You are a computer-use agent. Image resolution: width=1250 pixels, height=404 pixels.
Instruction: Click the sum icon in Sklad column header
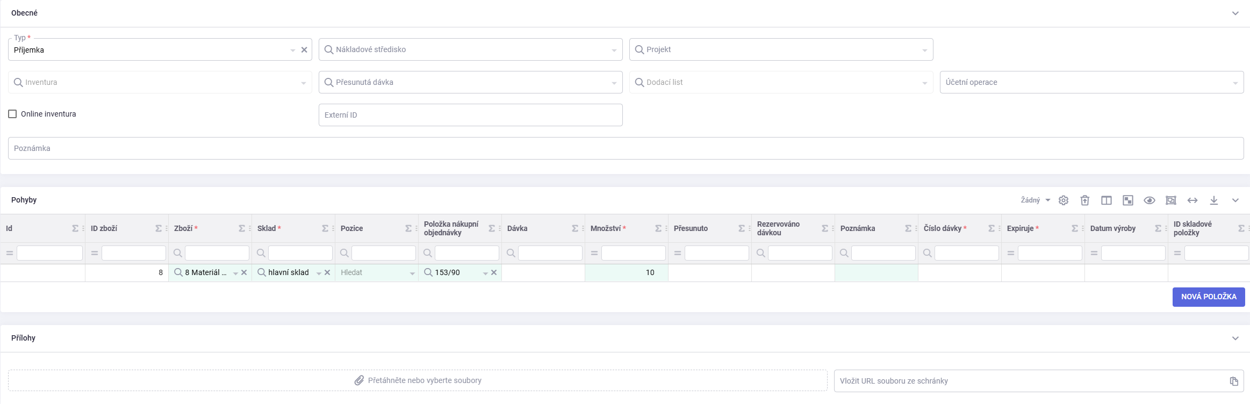[325, 228]
